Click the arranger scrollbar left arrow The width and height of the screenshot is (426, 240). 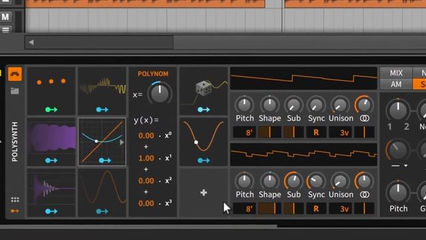click(x=31, y=42)
